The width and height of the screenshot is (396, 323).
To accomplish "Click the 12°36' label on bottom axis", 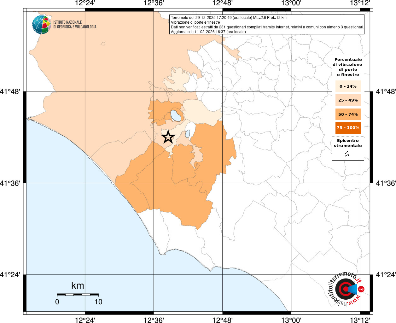I will (154, 320).
